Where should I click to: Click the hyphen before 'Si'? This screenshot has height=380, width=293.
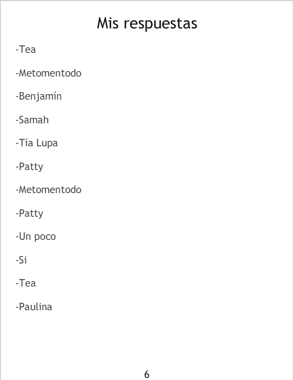[x=17, y=261]
